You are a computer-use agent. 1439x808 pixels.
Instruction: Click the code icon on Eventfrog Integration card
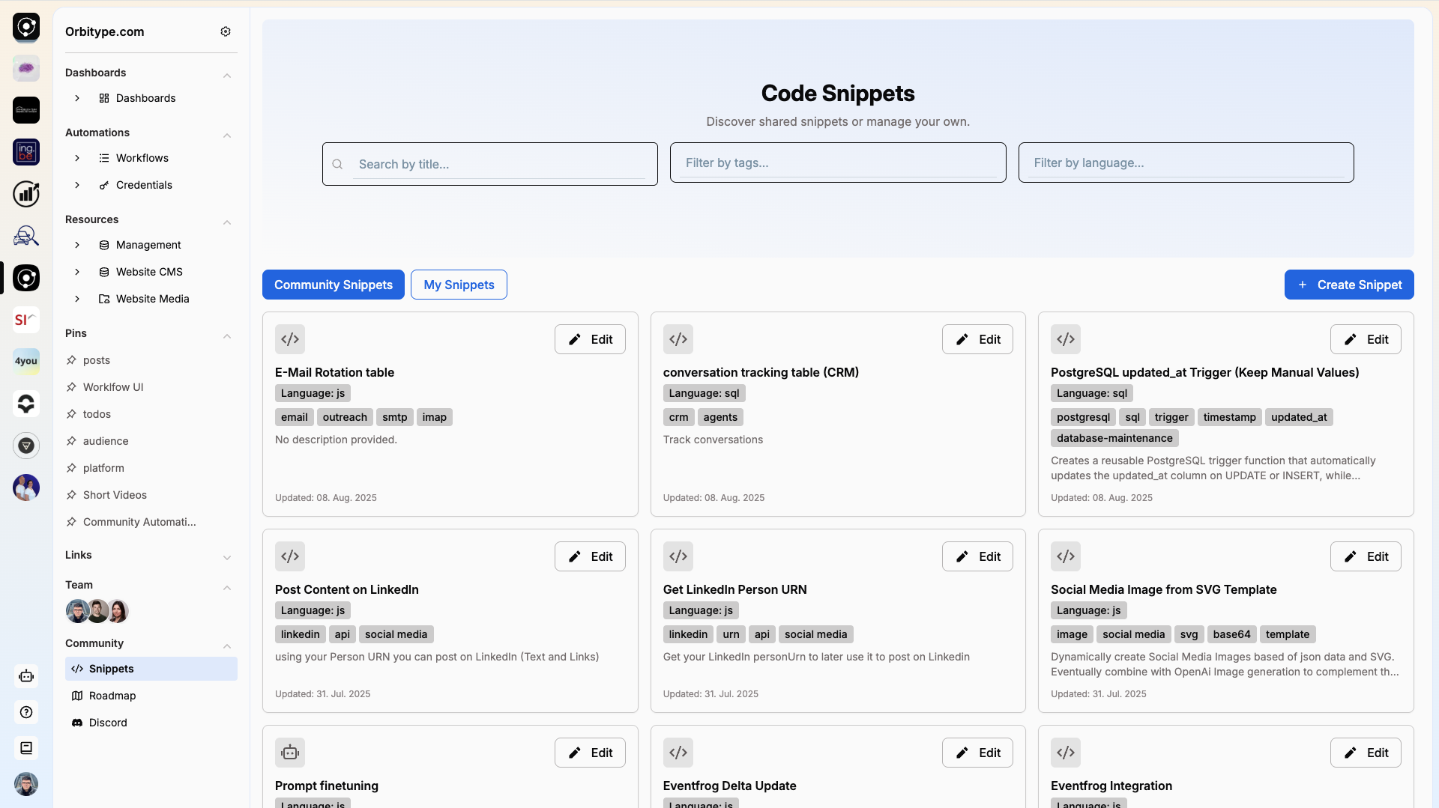[1066, 753]
